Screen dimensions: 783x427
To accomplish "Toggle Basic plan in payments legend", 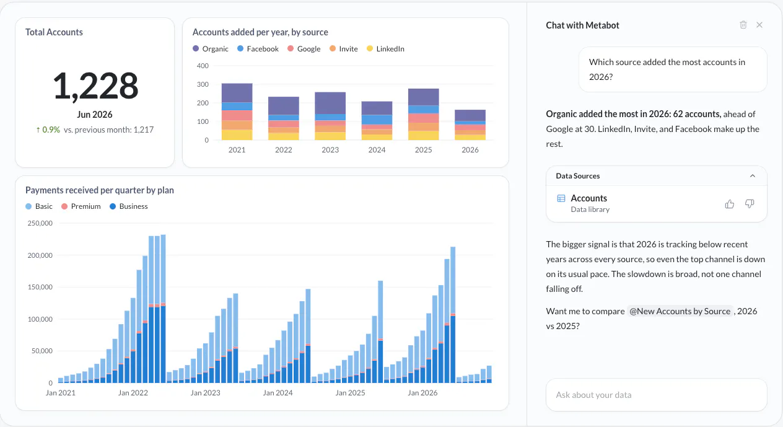I will coord(39,206).
